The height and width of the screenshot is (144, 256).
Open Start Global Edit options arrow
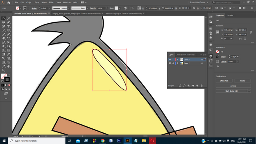tap(249, 91)
